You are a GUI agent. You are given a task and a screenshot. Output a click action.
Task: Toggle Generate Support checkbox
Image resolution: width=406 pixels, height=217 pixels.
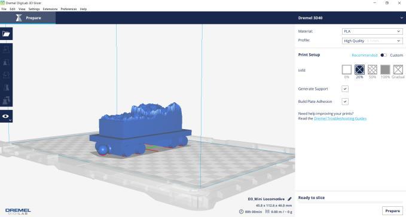(345, 89)
